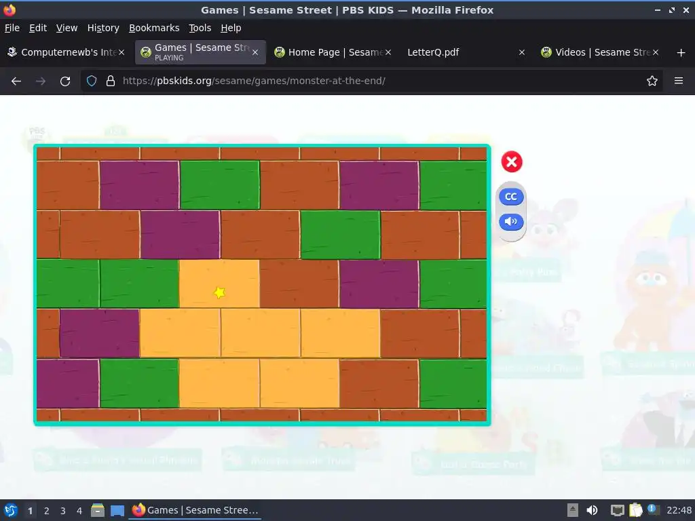Viewport: 695px width, 521px height.
Task: Click the show desktop icon in taskbar
Action: point(117,510)
